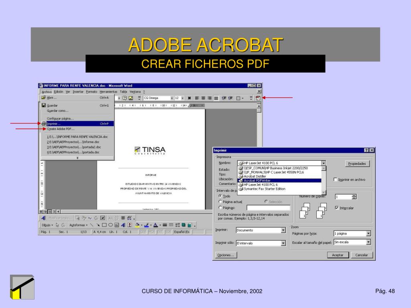Select the Ellipse tool in drawing toolbar
This screenshot has width=411, height=308.
pyautogui.click(x=110, y=225)
